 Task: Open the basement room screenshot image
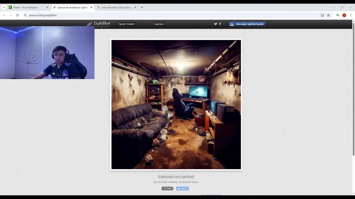[176, 104]
